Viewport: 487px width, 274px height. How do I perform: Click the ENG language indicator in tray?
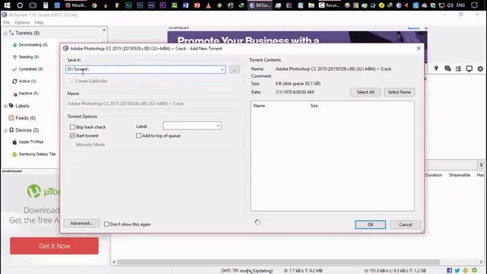tap(460, 5)
